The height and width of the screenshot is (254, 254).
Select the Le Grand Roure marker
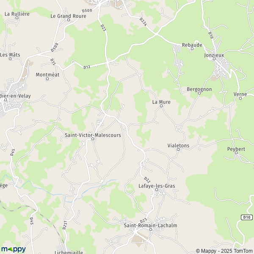(69, 20)
